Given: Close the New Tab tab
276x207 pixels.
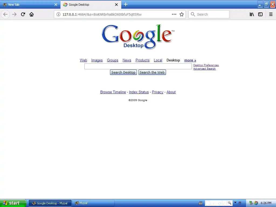Looking at the screenshot, I should tap(56, 5).
